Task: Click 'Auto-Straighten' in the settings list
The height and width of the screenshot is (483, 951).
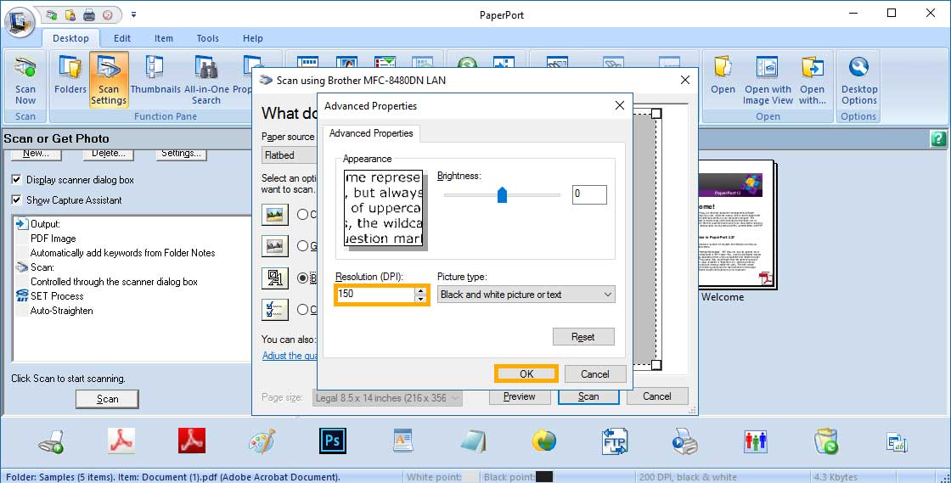Action: [62, 311]
